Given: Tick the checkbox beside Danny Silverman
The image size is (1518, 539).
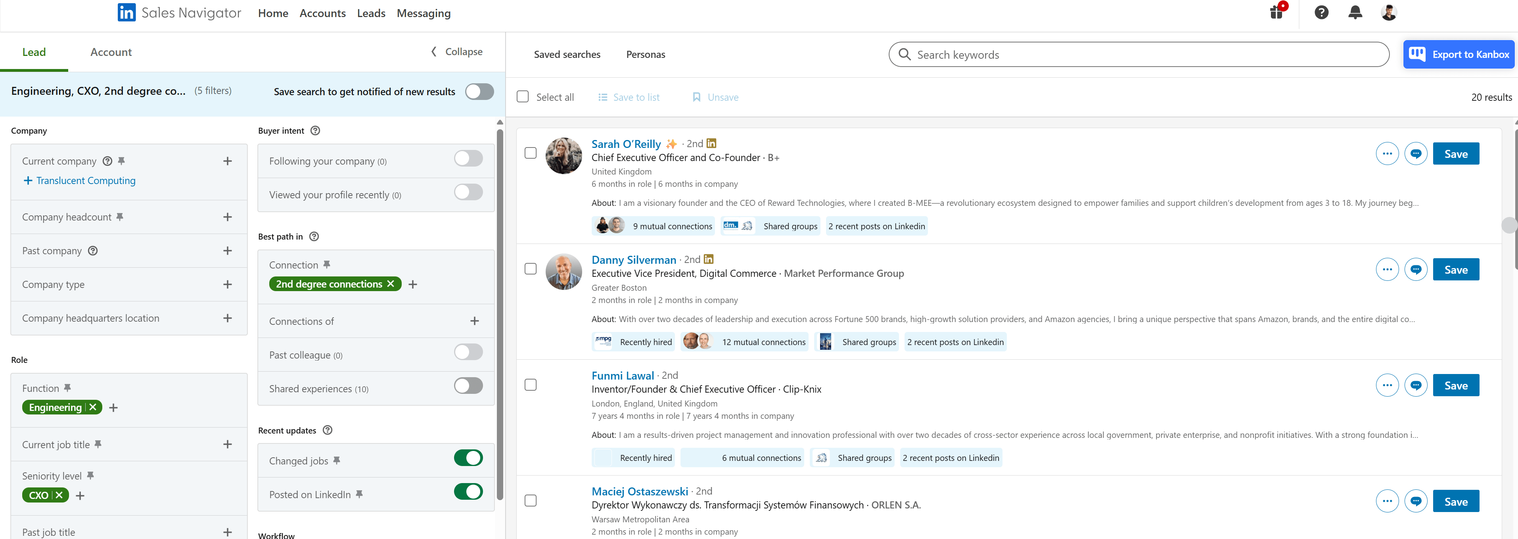Looking at the screenshot, I should pyautogui.click(x=530, y=269).
